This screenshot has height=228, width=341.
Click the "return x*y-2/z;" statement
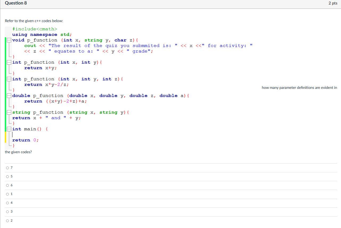click(x=47, y=85)
